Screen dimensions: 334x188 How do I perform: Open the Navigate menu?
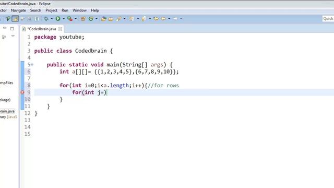[18, 10]
